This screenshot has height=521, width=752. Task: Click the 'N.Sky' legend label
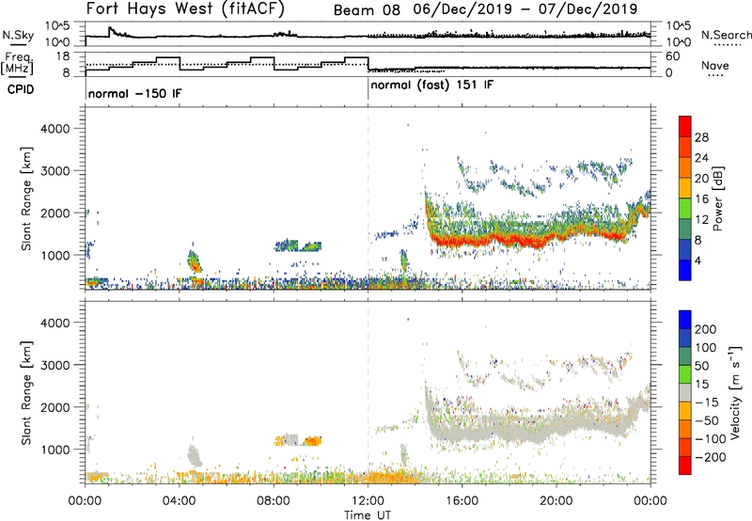(x=18, y=35)
